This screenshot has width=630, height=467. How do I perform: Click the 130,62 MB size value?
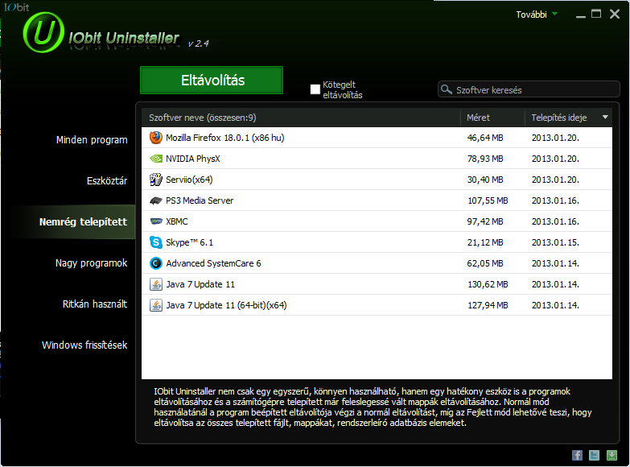(x=488, y=284)
